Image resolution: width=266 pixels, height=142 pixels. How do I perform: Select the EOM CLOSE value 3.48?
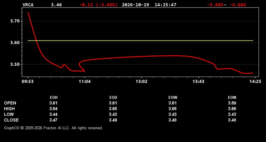point(232,120)
